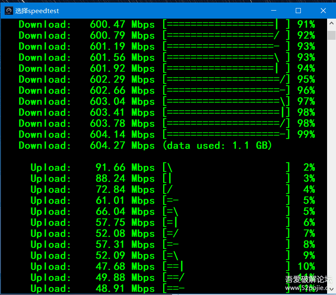Click the final download result 604.27 Mbps
Image resolution: width=336 pixels, height=295 pixels.
point(122,146)
